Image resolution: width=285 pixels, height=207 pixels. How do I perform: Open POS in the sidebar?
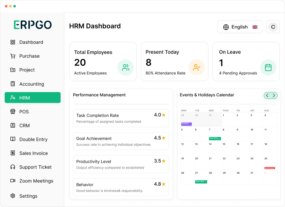pyautogui.click(x=32, y=112)
